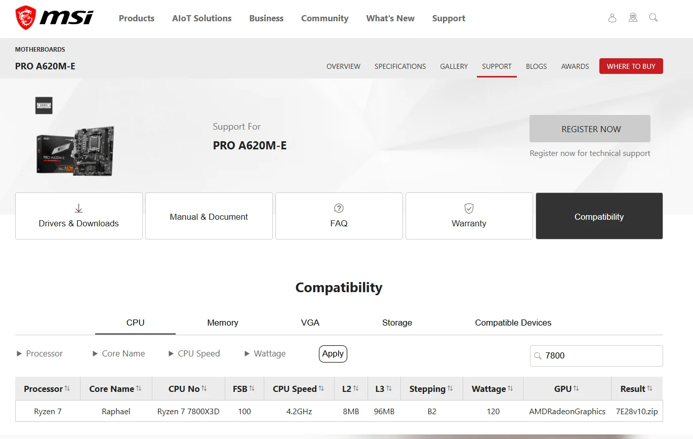
Task: Sort by Wattage column arrows
Action: (510, 388)
